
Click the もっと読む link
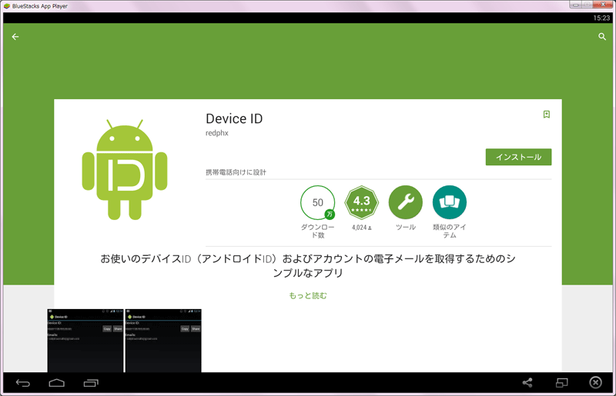click(x=308, y=295)
